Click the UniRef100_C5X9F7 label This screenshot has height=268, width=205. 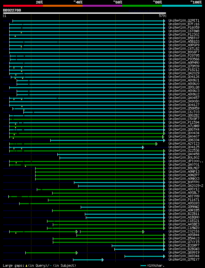pyautogui.click(x=184, y=119)
